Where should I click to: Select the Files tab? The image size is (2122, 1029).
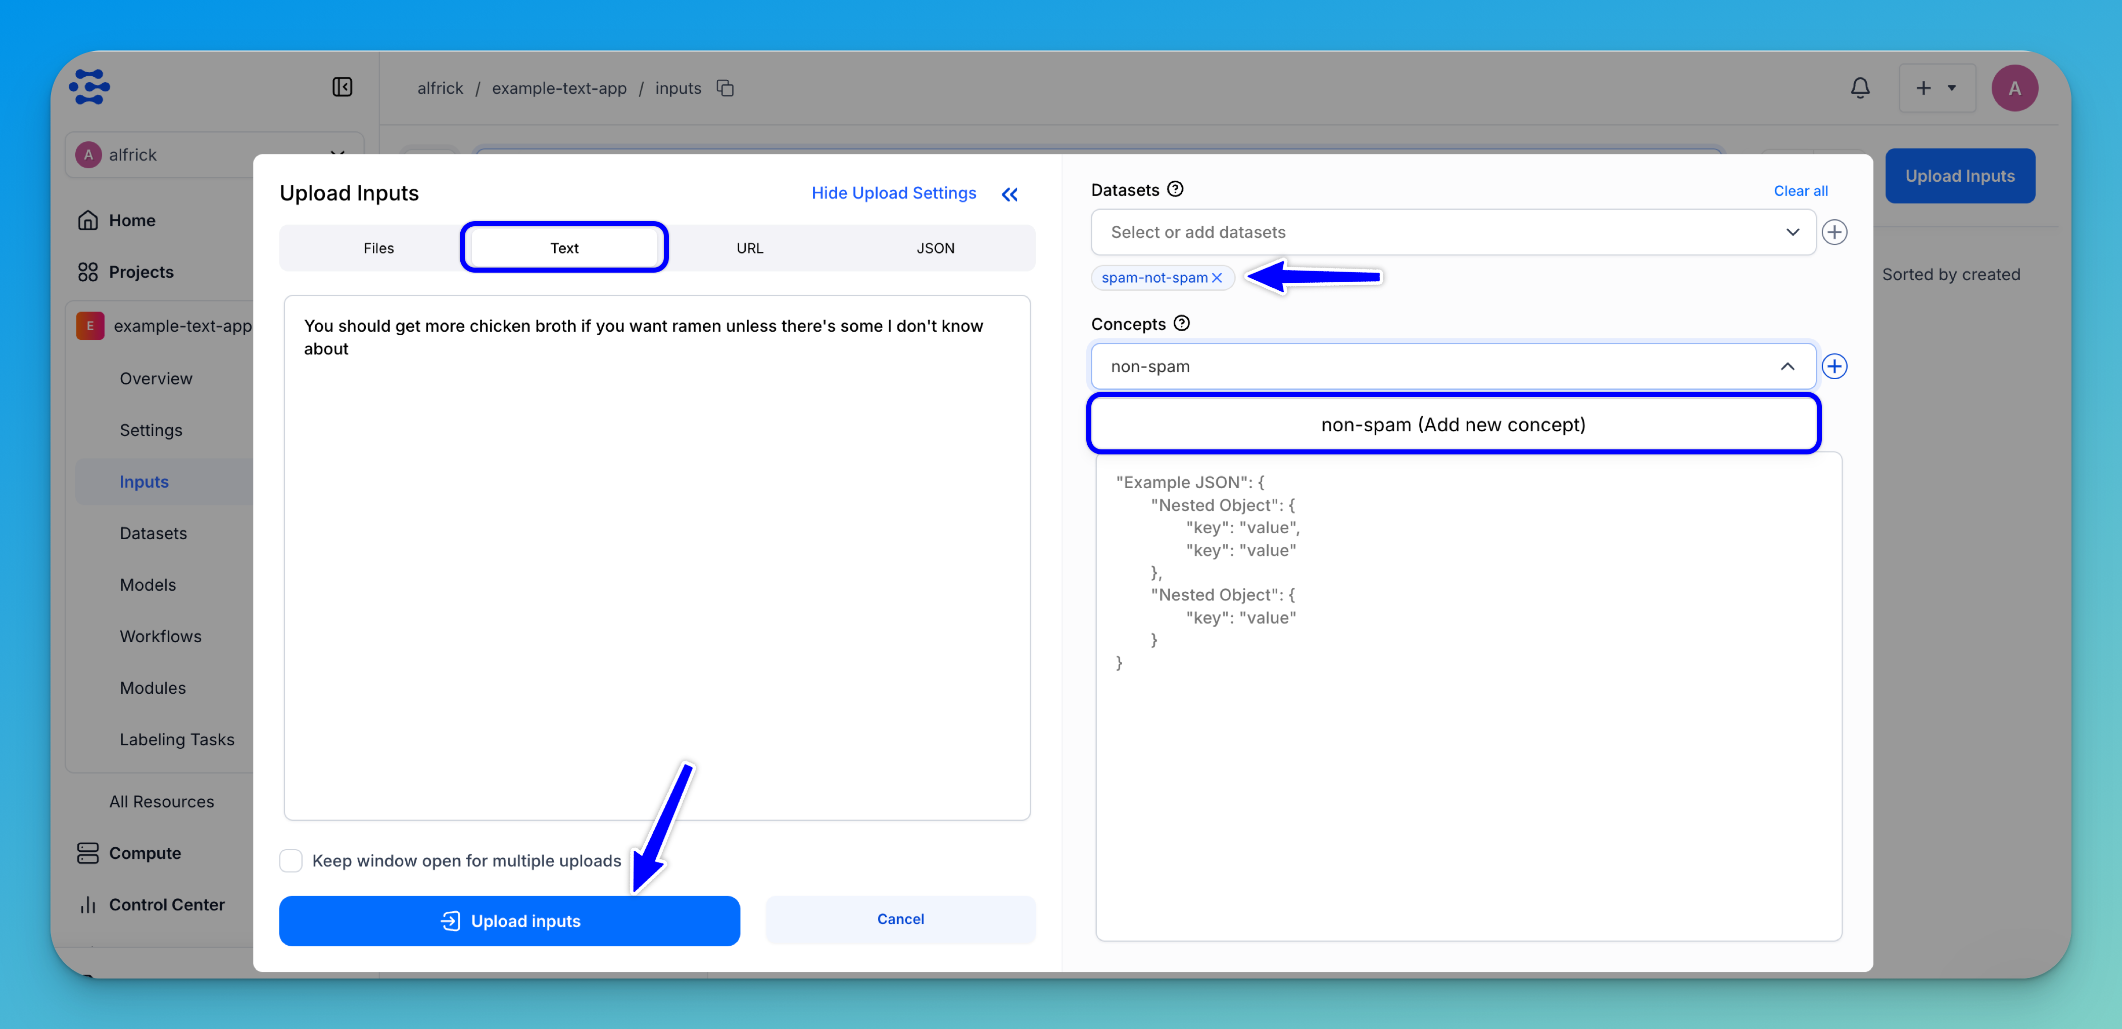coord(378,248)
